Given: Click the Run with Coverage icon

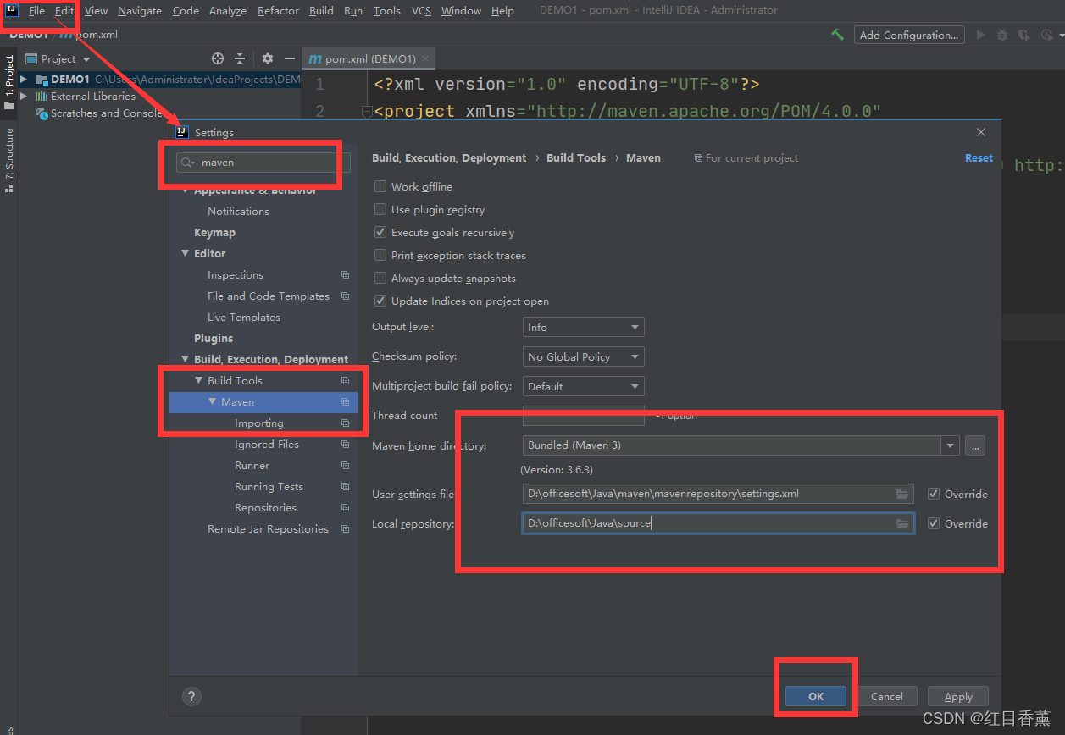Looking at the screenshot, I should point(1024,35).
